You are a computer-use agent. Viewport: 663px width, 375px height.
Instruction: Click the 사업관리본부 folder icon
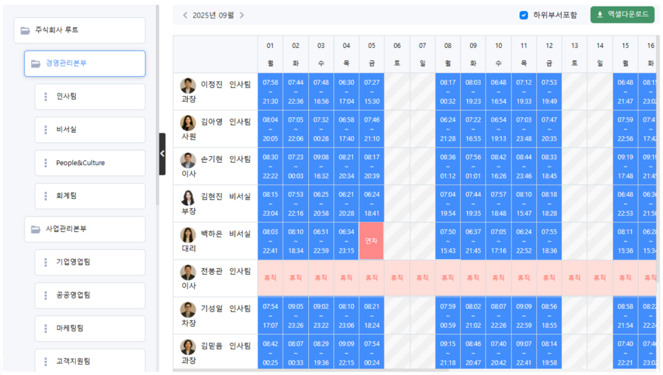(36, 229)
